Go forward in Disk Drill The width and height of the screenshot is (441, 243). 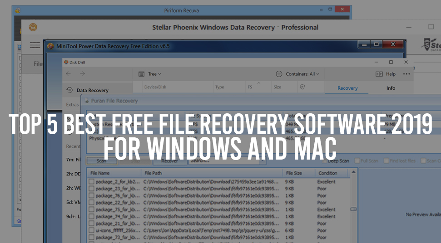pyautogui.click(x=82, y=74)
